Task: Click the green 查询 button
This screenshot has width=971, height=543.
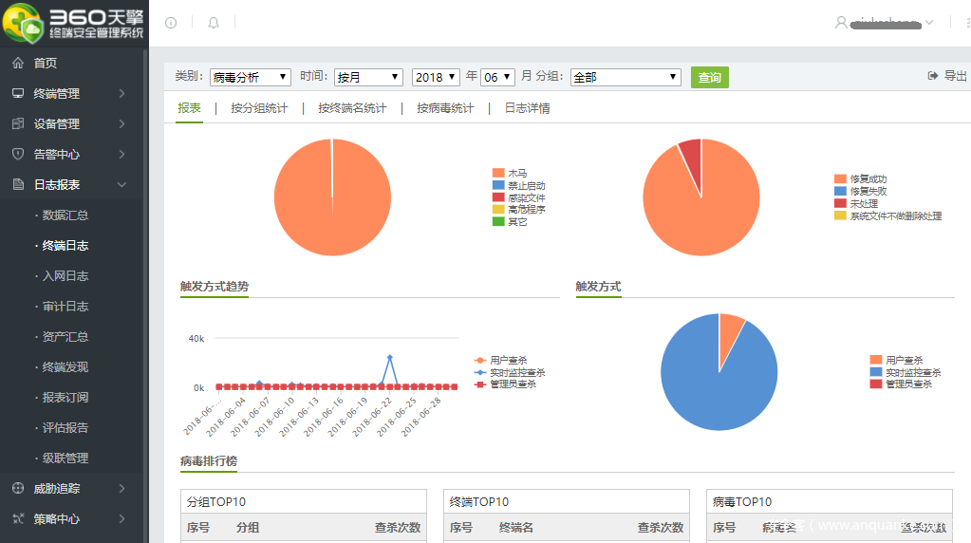Action: (709, 77)
